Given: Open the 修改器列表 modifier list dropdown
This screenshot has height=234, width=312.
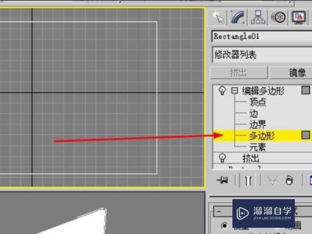Looking at the screenshot, I should [262, 54].
